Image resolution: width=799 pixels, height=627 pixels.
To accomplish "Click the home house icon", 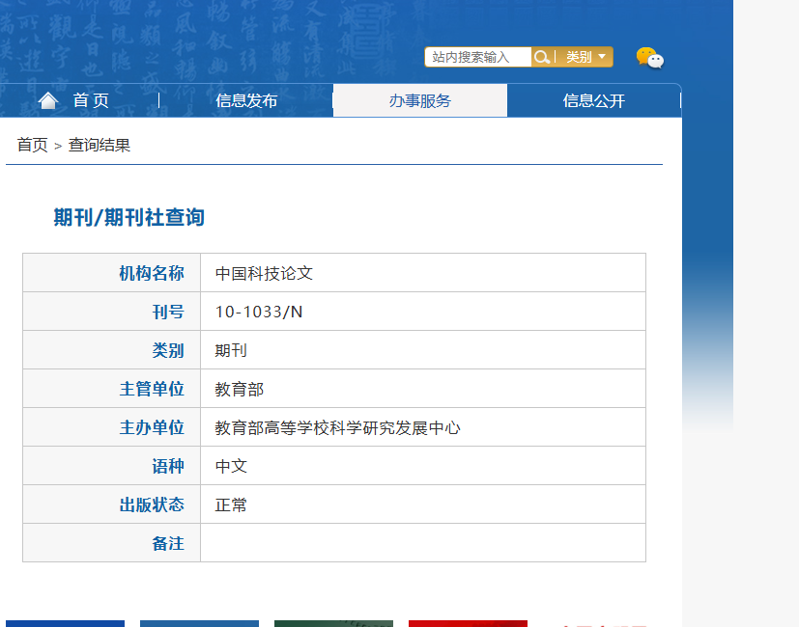I will click(48, 100).
